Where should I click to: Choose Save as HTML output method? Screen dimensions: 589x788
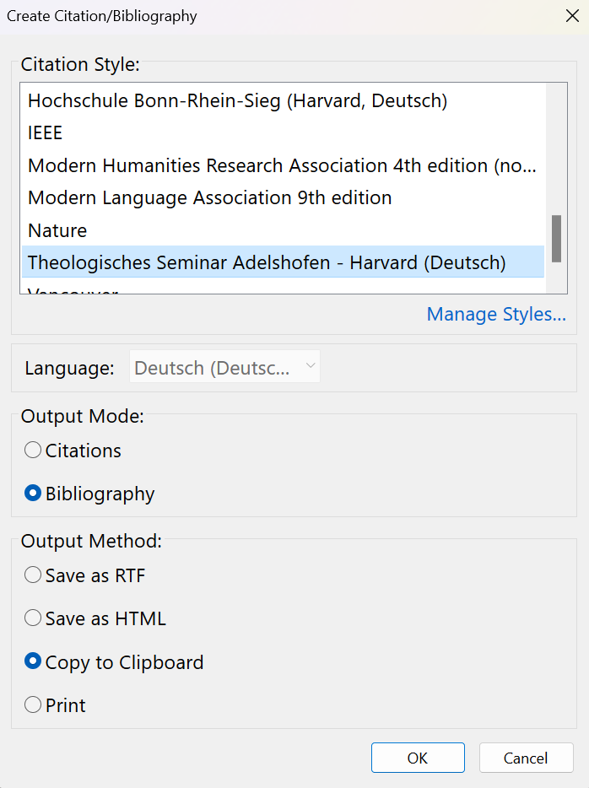pyautogui.click(x=95, y=618)
